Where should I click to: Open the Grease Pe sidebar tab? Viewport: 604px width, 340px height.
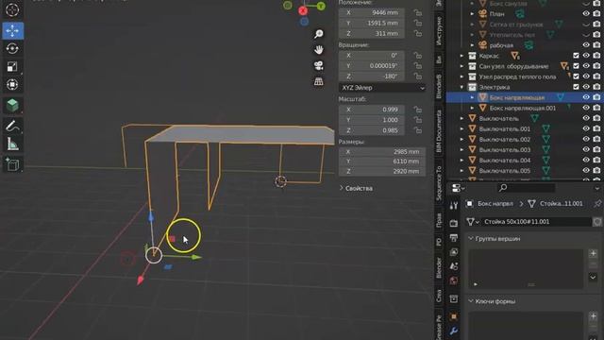(x=439, y=327)
